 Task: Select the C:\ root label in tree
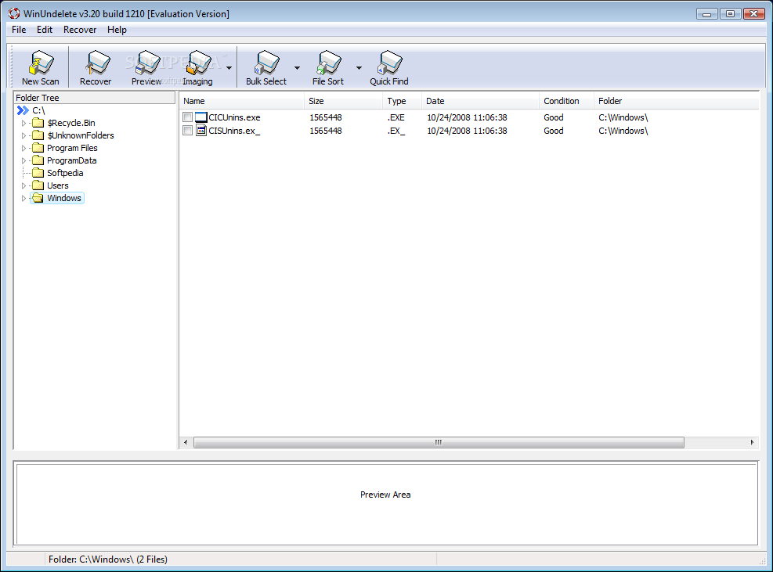pyautogui.click(x=38, y=110)
